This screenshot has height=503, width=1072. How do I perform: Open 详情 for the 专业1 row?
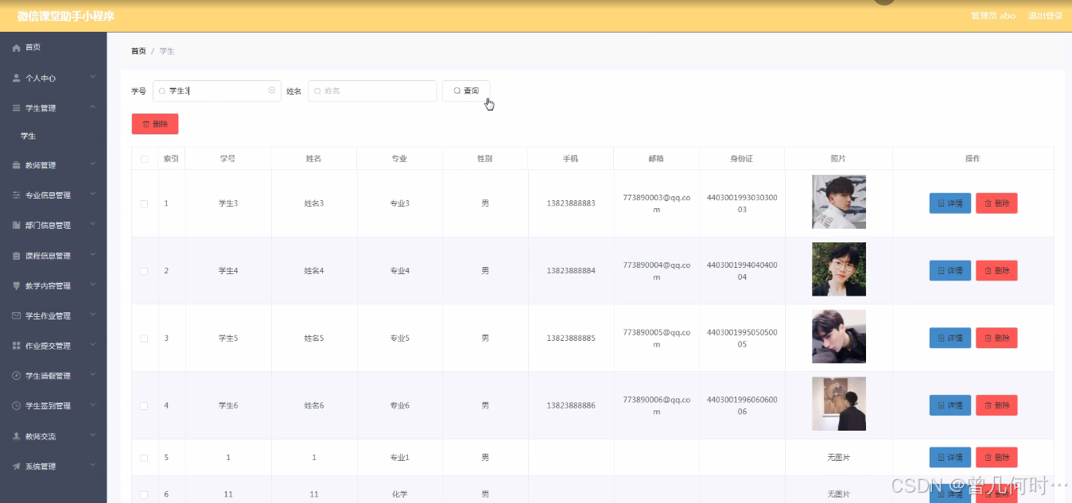pos(950,458)
